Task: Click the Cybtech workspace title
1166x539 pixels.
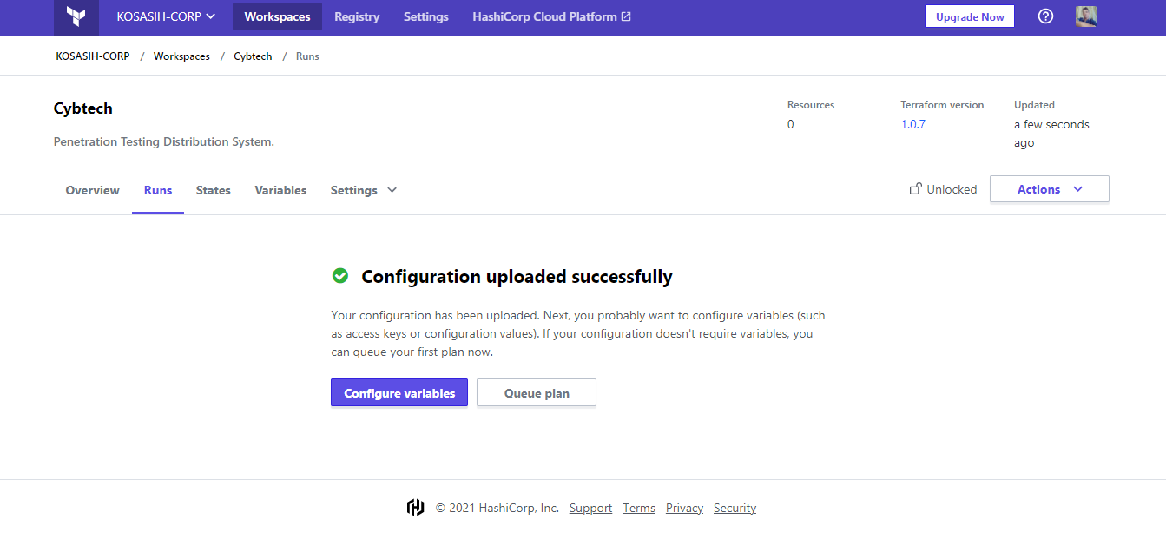Action: [x=83, y=108]
